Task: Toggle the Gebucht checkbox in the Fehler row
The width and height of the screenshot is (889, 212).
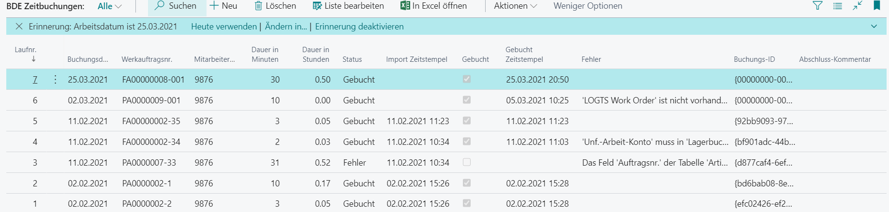Action: [x=467, y=162]
